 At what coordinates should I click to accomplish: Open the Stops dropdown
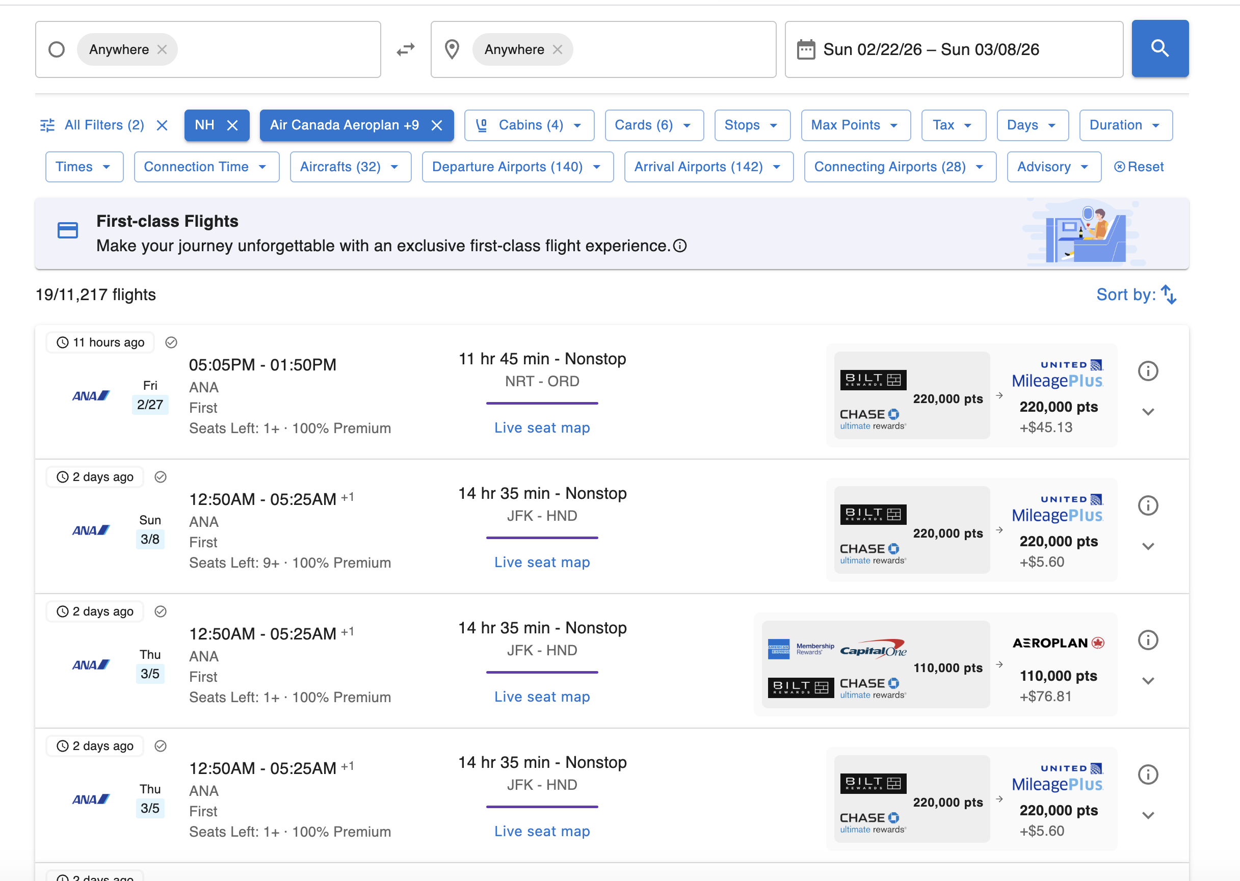[x=752, y=125]
